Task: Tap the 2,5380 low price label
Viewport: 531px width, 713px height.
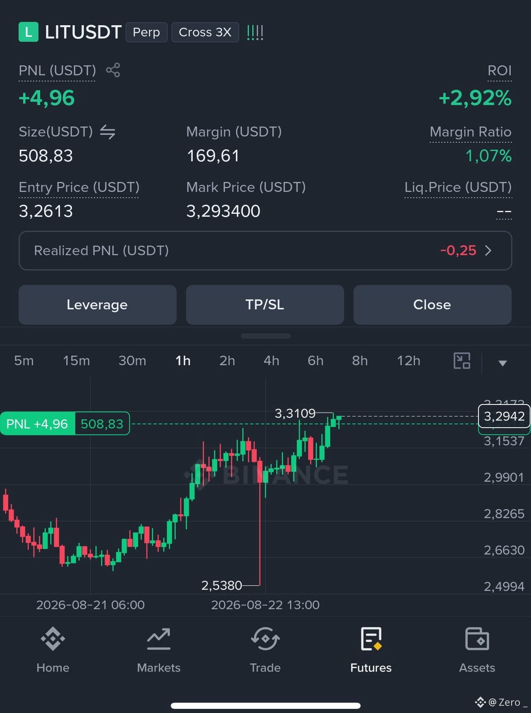Action: coord(221,585)
